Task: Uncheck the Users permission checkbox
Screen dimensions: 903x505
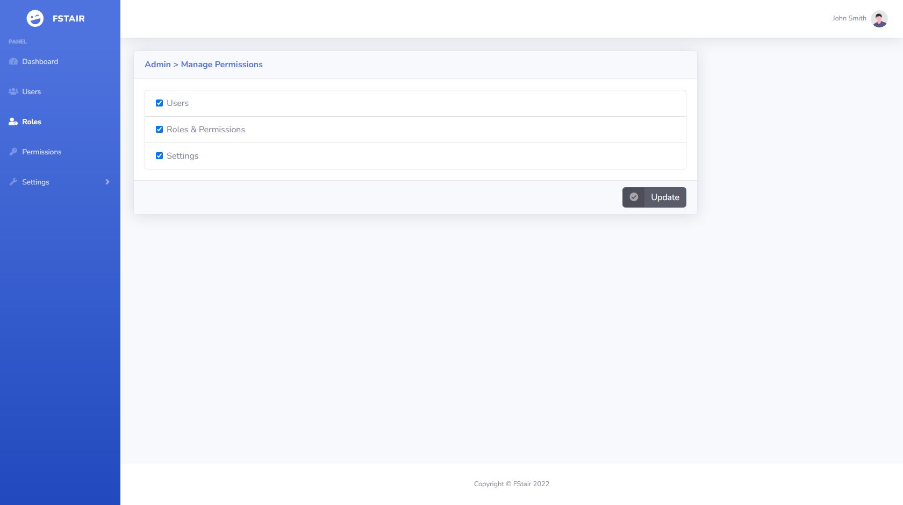Action: tap(159, 103)
